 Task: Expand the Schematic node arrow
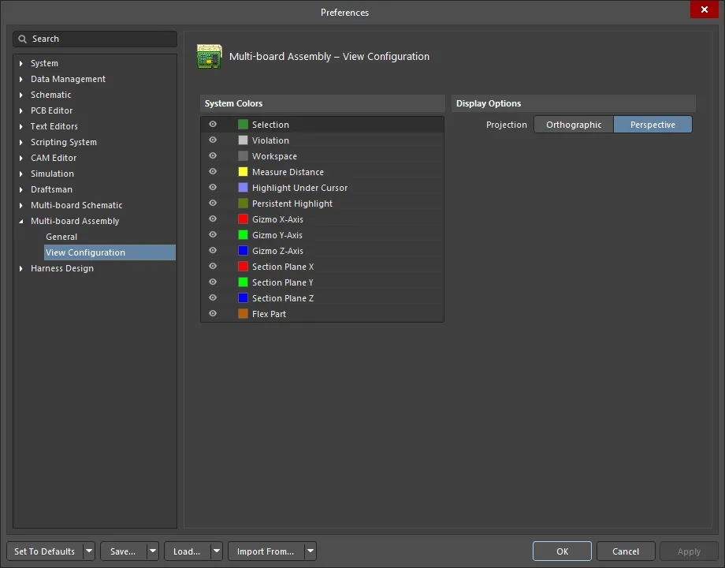click(x=20, y=95)
